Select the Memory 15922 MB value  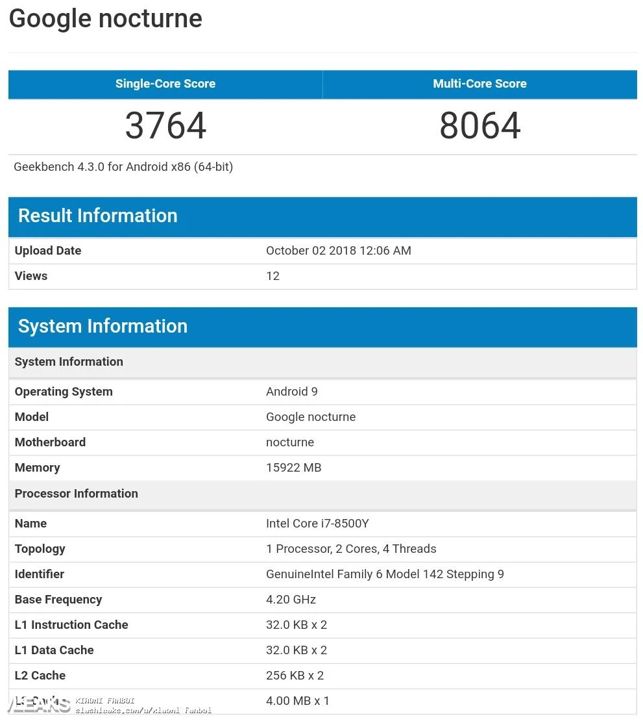(293, 468)
